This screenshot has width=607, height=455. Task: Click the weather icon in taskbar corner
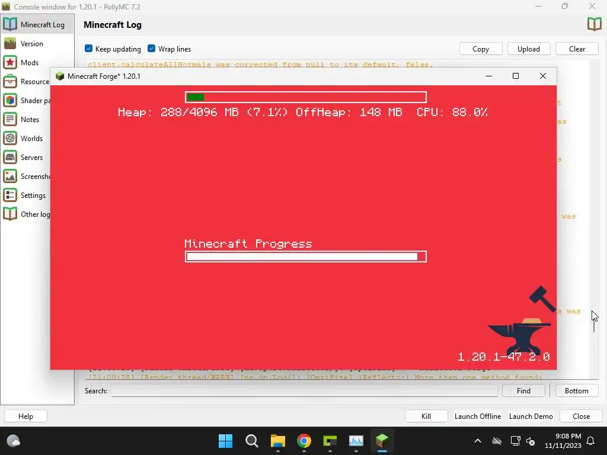tap(13, 441)
